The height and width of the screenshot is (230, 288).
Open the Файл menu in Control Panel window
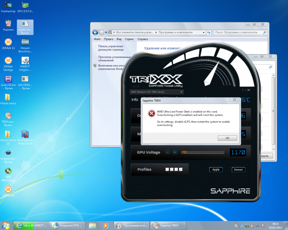click(x=97, y=39)
